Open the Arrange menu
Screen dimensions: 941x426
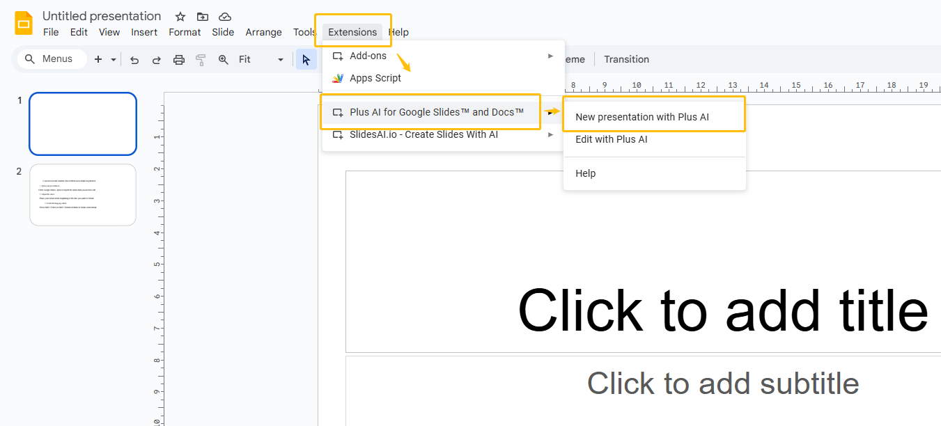click(x=263, y=32)
